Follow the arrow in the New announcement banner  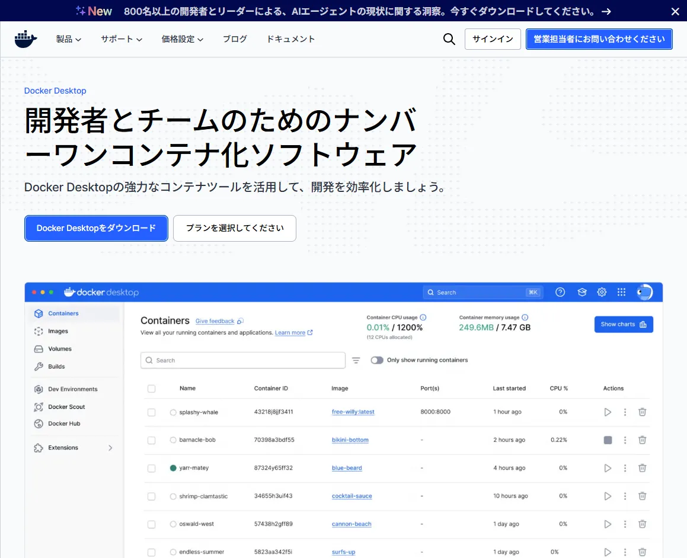click(606, 11)
